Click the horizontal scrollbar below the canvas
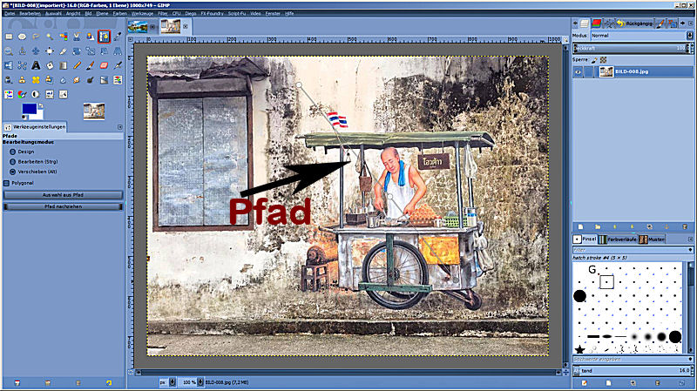The width and height of the screenshot is (697, 391). [x=348, y=373]
